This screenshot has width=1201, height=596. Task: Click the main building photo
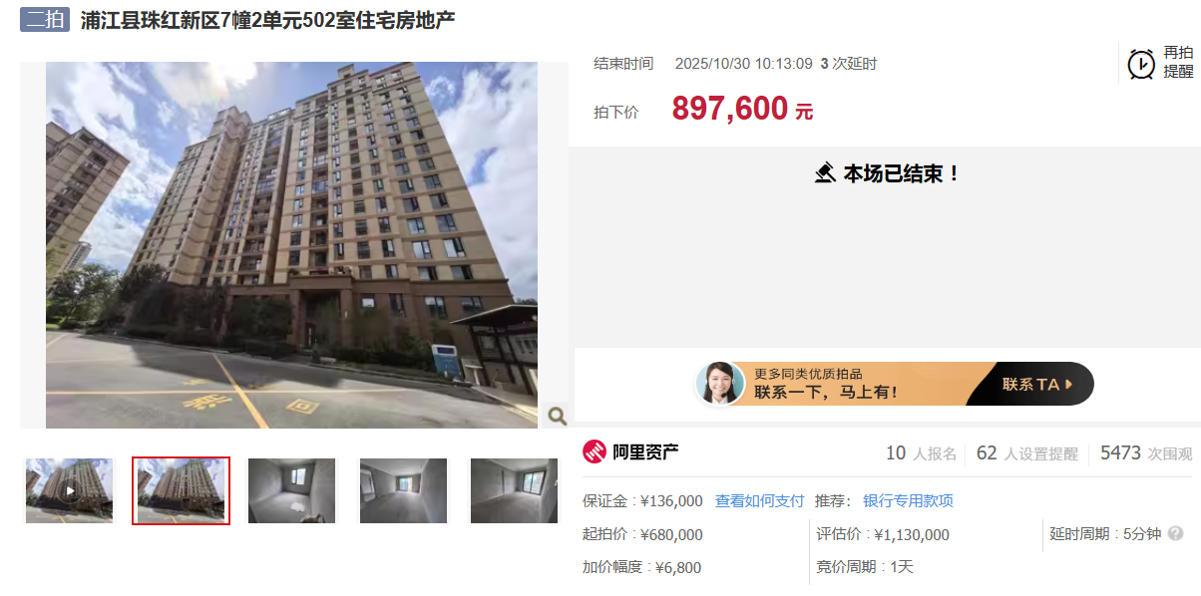pos(291,245)
